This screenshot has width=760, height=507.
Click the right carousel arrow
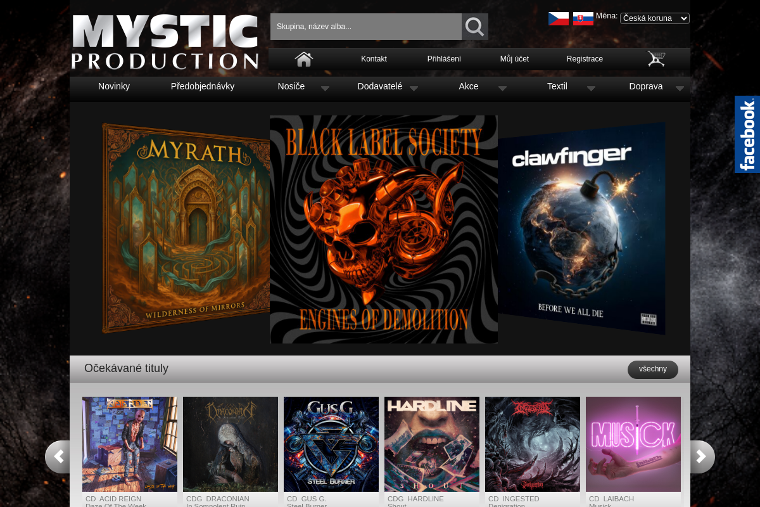pyautogui.click(x=702, y=456)
